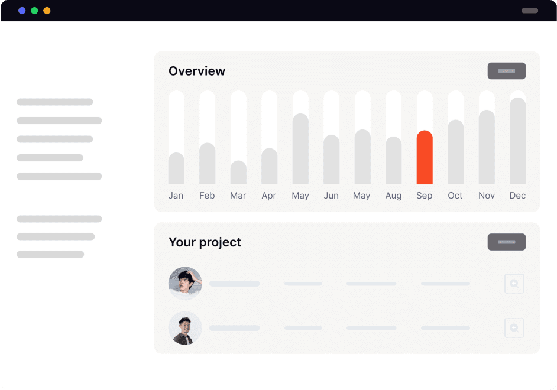Click the control pill in the title bar
This screenshot has height=390, width=557.
(x=530, y=10)
